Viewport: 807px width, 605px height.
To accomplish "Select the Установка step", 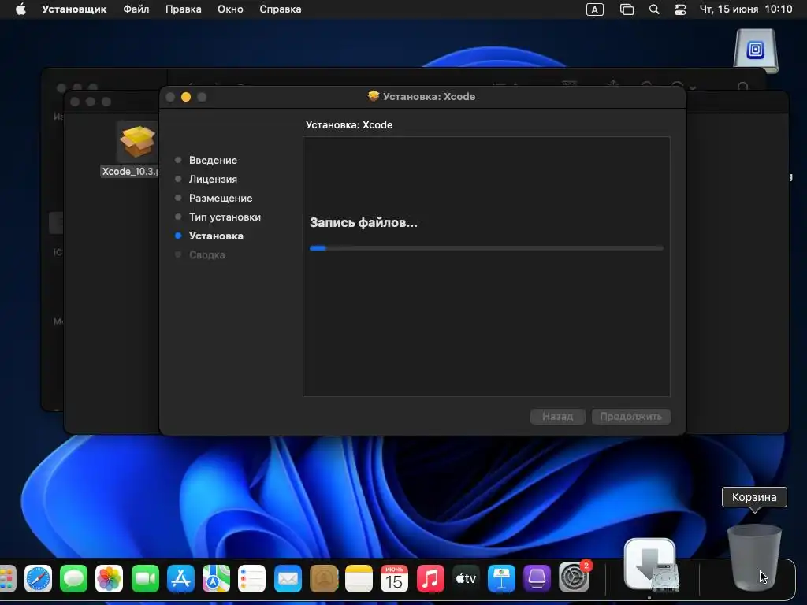I will (216, 236).
